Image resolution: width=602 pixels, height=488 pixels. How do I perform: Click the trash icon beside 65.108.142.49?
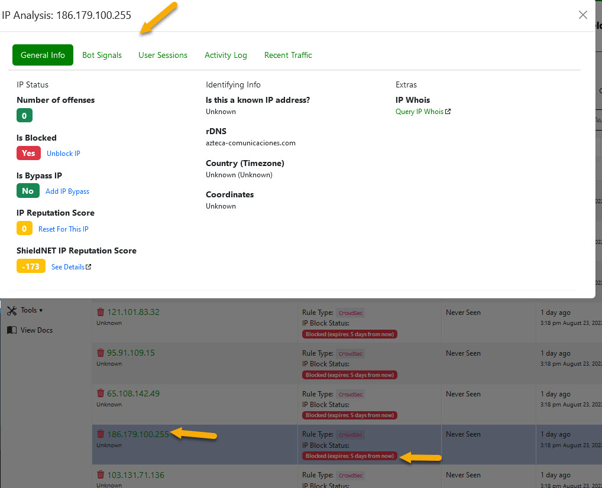101,393
